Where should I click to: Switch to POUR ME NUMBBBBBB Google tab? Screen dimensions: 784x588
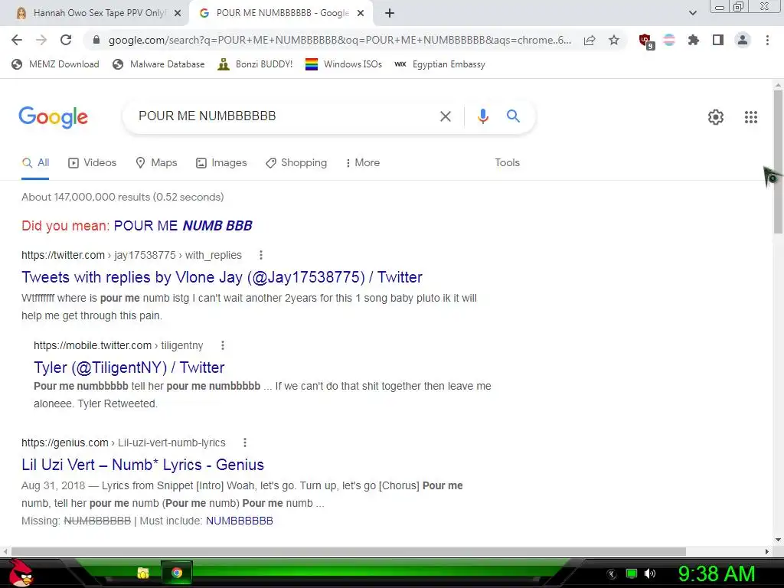click(x=282, y=14)
